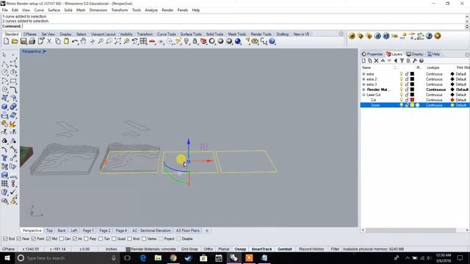Click the Box solid tool in left sidebar

[4, 107]
